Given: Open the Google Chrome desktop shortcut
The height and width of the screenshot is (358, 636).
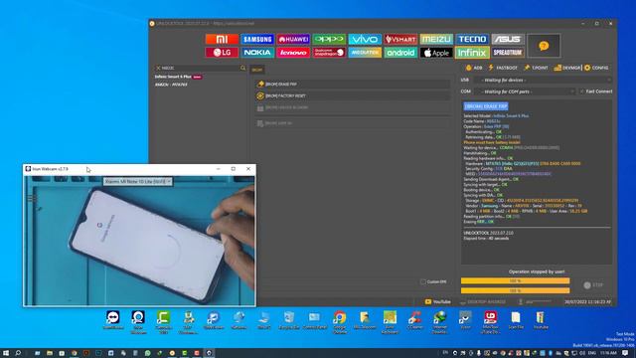Looking at the screenshot, I should click(340, 321).
